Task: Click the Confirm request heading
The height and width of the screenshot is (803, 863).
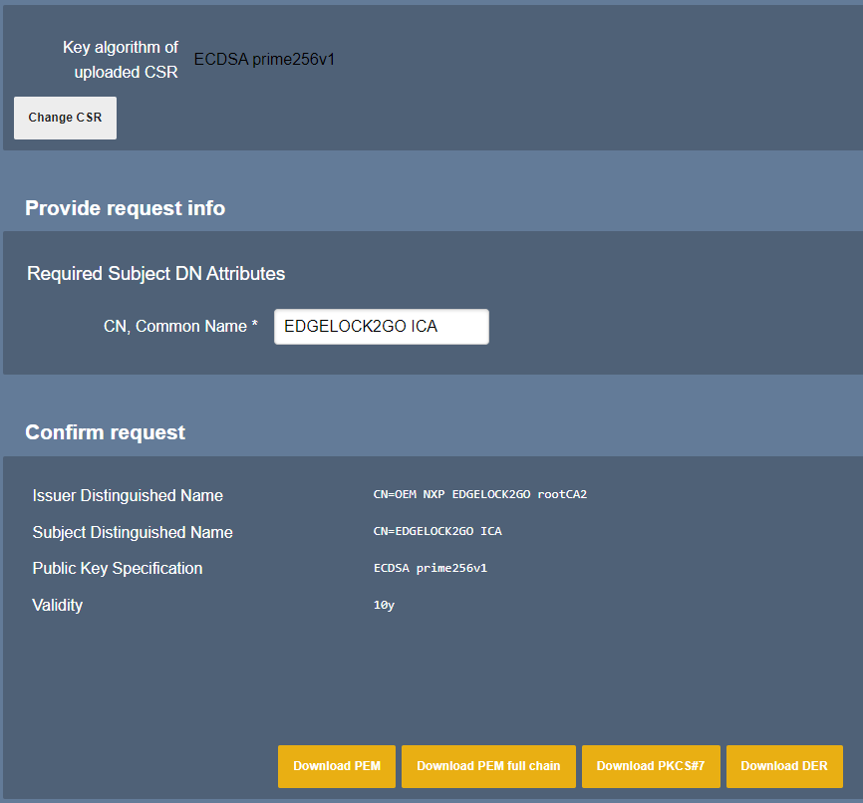Action: (105, 432)
